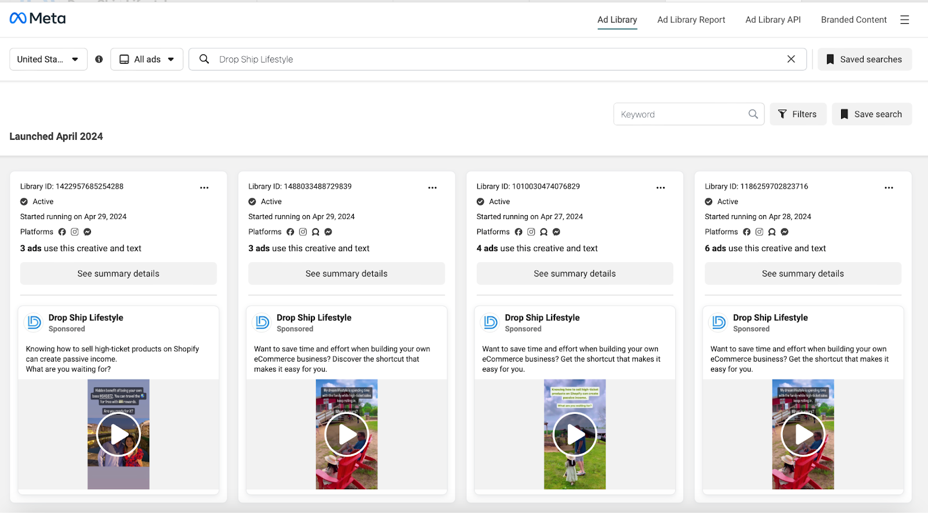See summary details for ad 1186259702823716
Screen dimensions: 928x513
803,274
